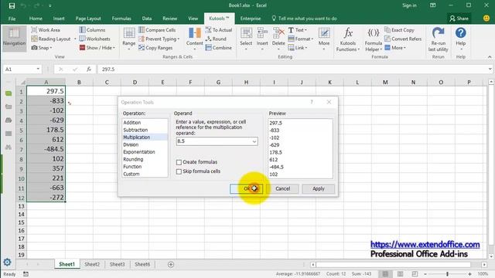The height and width of the screenshot is (278, 495).
Task: Open Kutools Insert tools
Action: (262, 39)
